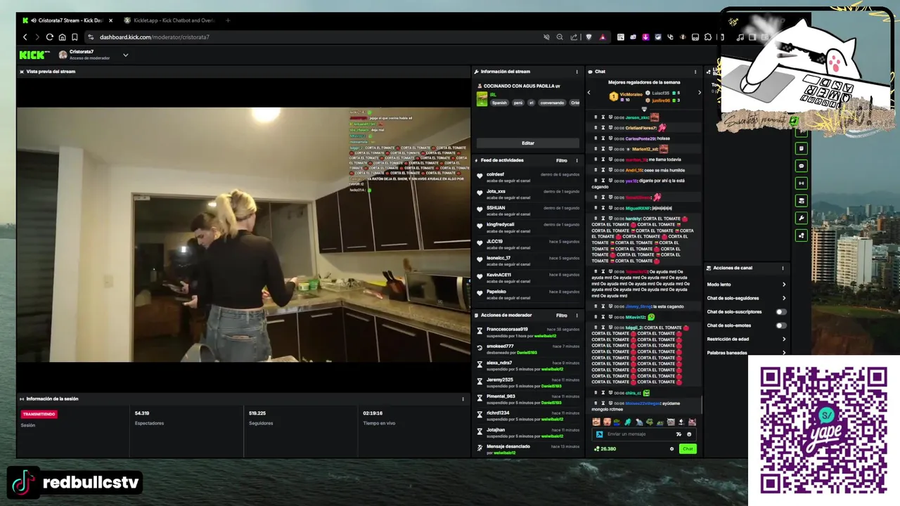900x506 pixels.
Task: Open the browser home page button
Action: point(62,37)
